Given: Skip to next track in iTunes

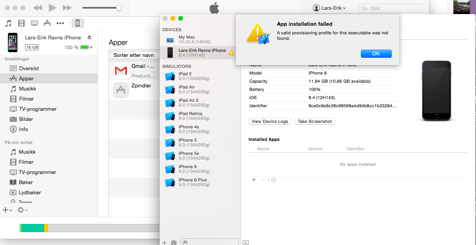Looking at the screenshot, I should (67, 8).
